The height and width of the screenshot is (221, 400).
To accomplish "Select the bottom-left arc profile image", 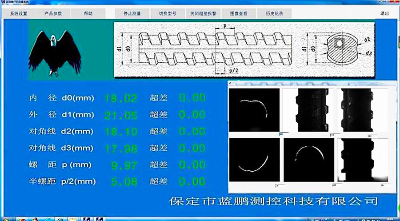I will [254, 159].
